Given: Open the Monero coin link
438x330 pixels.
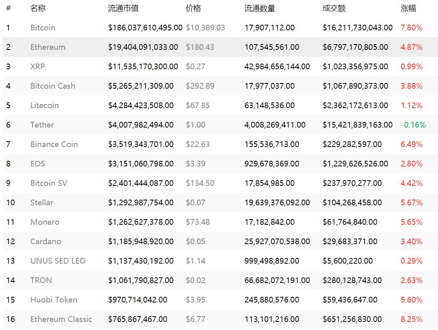Looking at the screenshot, I should [x=45, y=222].
